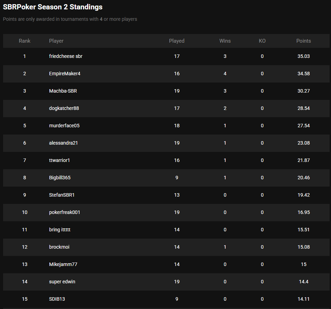Image resolution: width=331 pixels, height=309 pixels.
Task: Select player alessandra21
Action: coord(63,143)
